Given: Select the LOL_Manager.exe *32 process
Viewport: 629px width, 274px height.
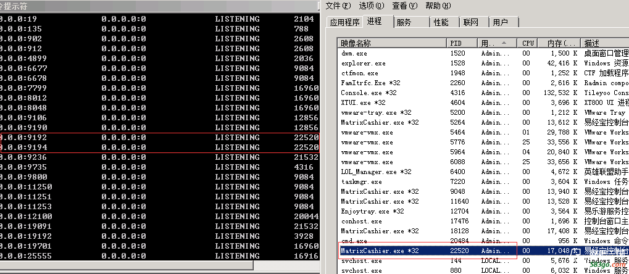Looking at the screenshot, I should point(483,172).
